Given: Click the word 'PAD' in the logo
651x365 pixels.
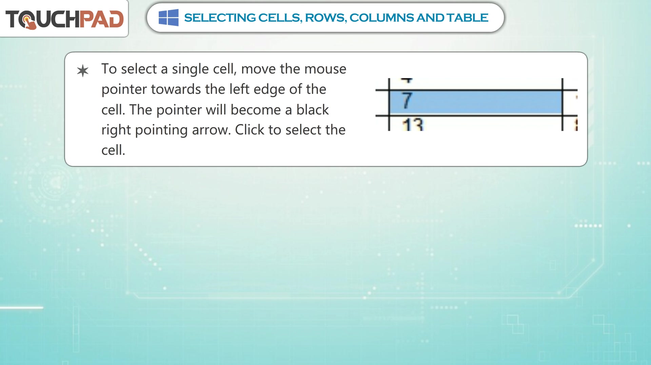Looking at the screenshot, I should (101, 19).
